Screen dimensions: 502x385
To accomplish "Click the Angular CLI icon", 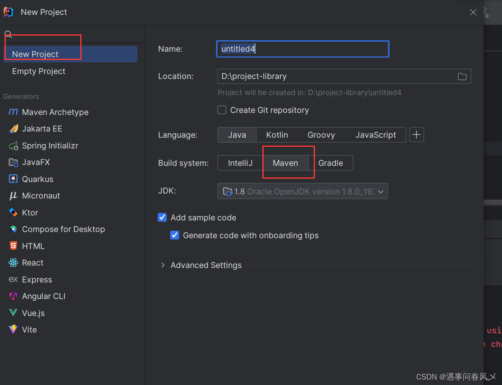I will (x=14, y=296).
